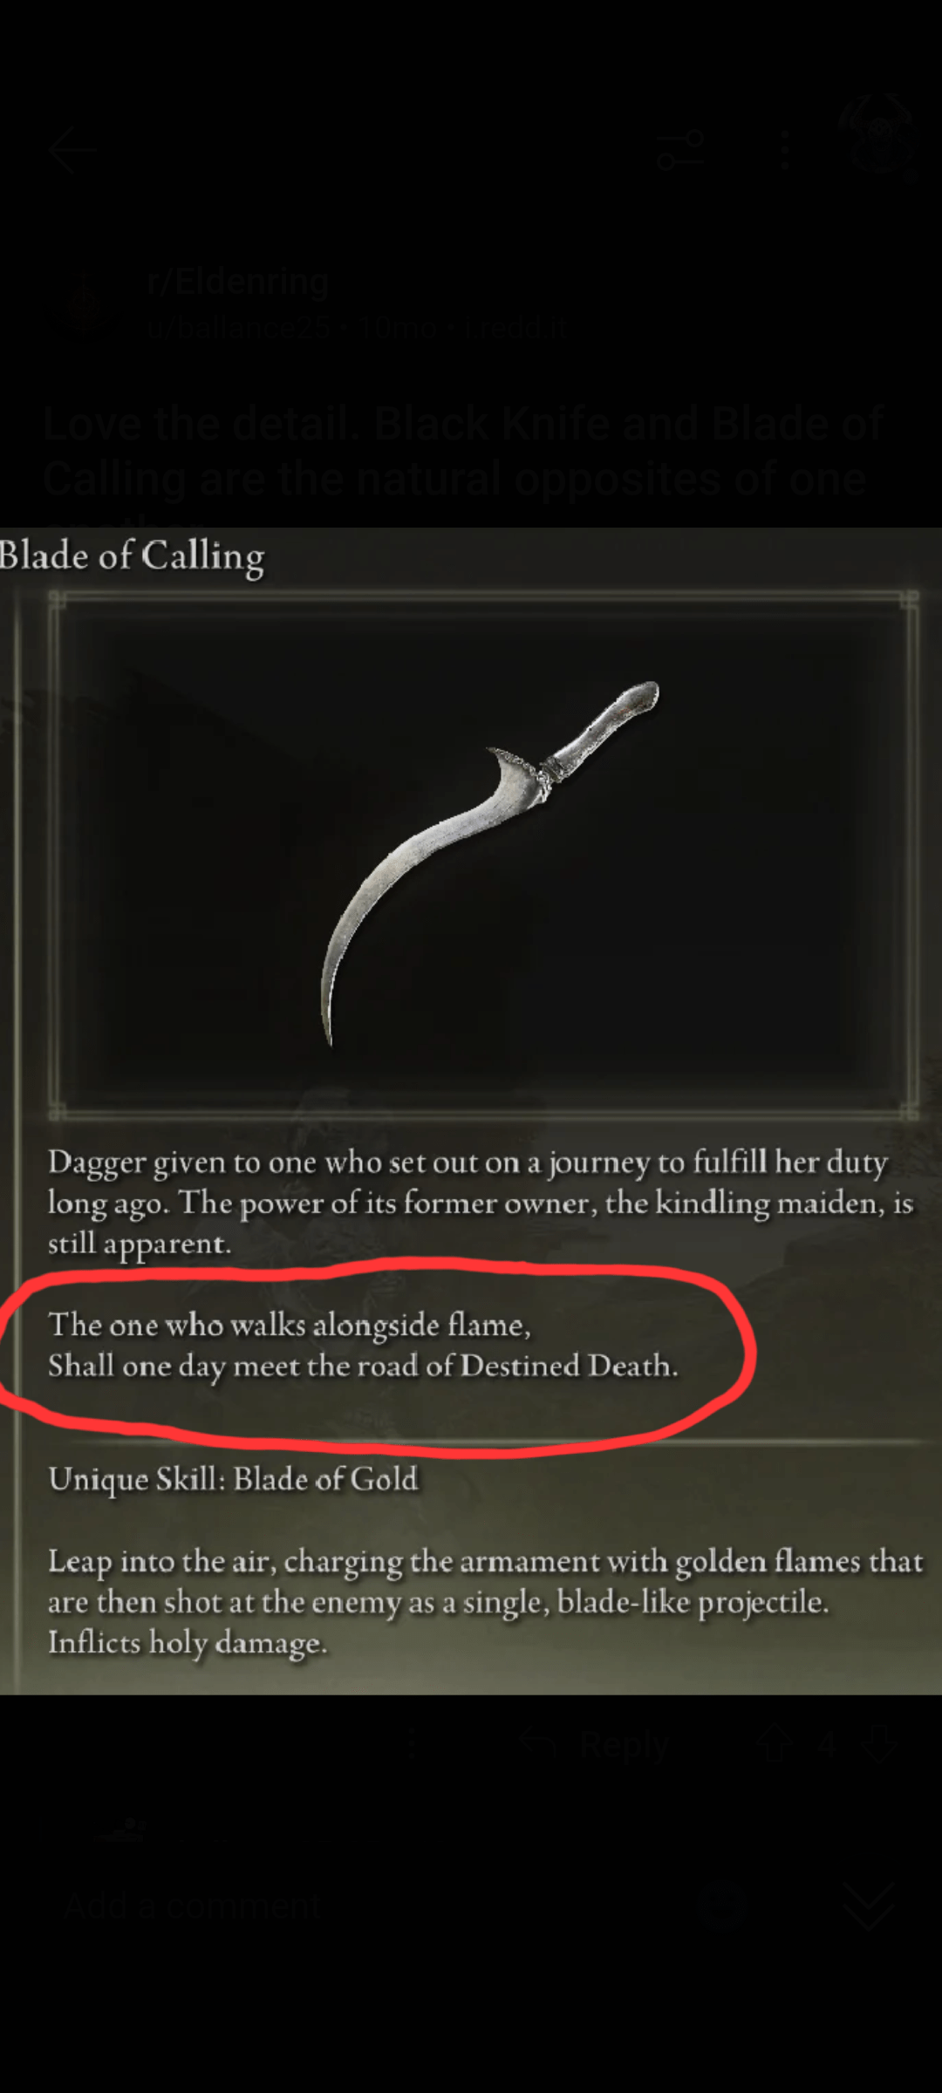
Task: Downvote the comment with arrow icon
Action: pyautogui.click(x=879, y=1745)
